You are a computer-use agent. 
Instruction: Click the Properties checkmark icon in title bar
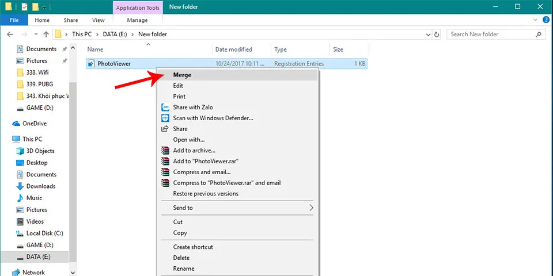[24, 7]
